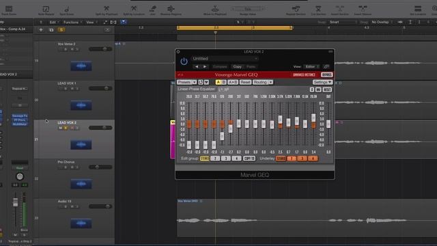The height and width of the screenshot is (246, 437).
Task: Click the Remove Regions toolbar icon
Action: 171,9
